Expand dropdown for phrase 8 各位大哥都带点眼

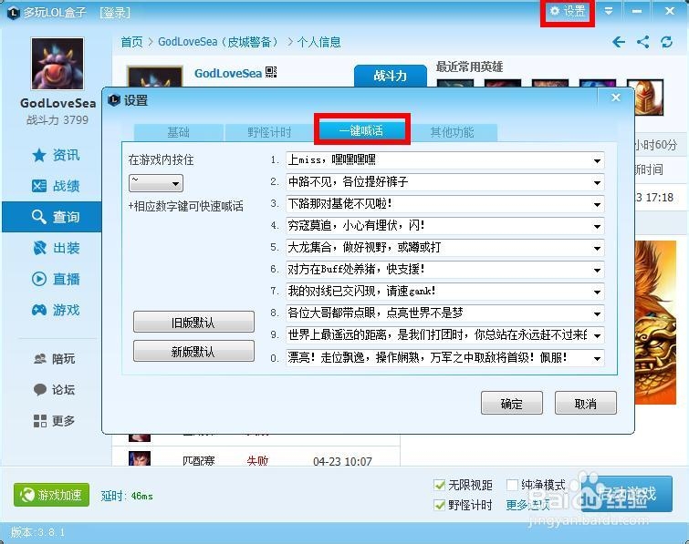click(x=597, y=314)
